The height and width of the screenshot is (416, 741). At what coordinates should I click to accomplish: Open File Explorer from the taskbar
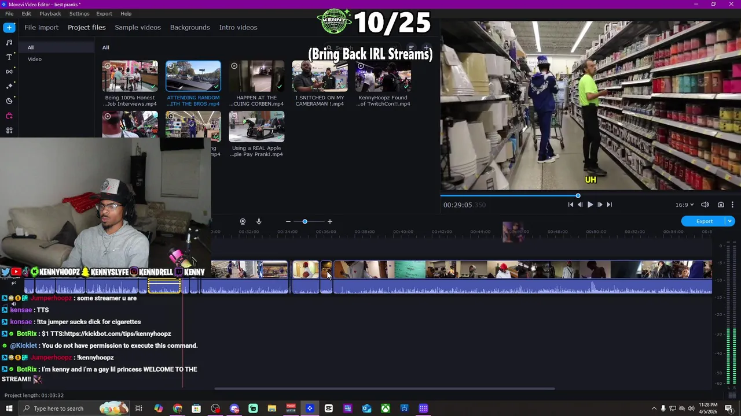(272, 408)
